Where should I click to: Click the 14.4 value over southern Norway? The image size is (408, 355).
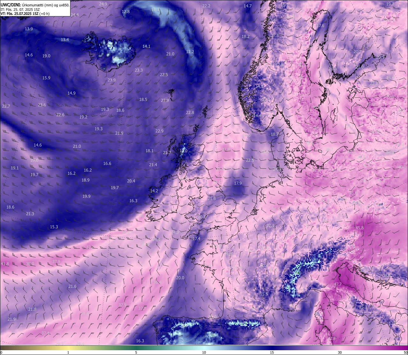coord(258,116)
